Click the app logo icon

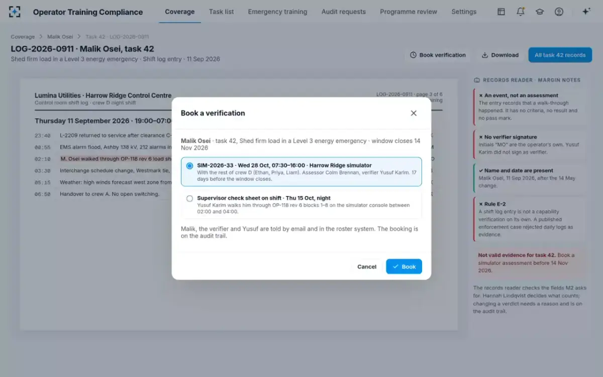coord(15,12)
